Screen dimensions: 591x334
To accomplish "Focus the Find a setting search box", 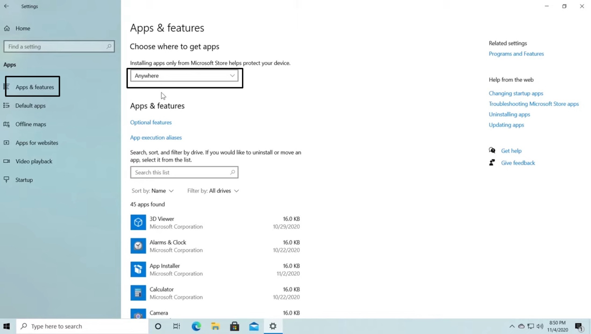I will tap(59, 47).
